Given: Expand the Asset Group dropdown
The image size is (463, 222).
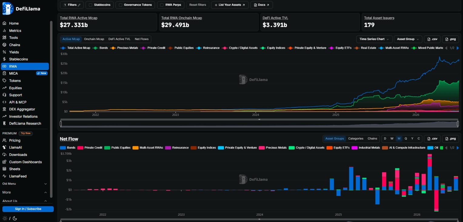Looking at the screenshot, I should click(x=408, y=39).
